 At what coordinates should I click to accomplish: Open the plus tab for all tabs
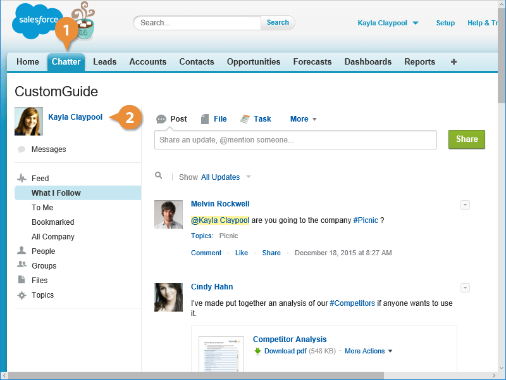(x=454, y=62)
